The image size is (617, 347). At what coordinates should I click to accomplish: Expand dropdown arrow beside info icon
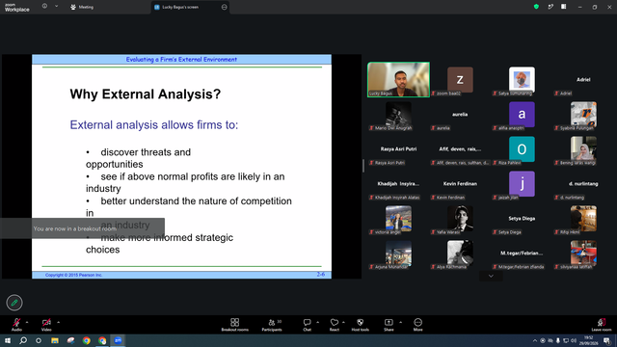(56, 7)
